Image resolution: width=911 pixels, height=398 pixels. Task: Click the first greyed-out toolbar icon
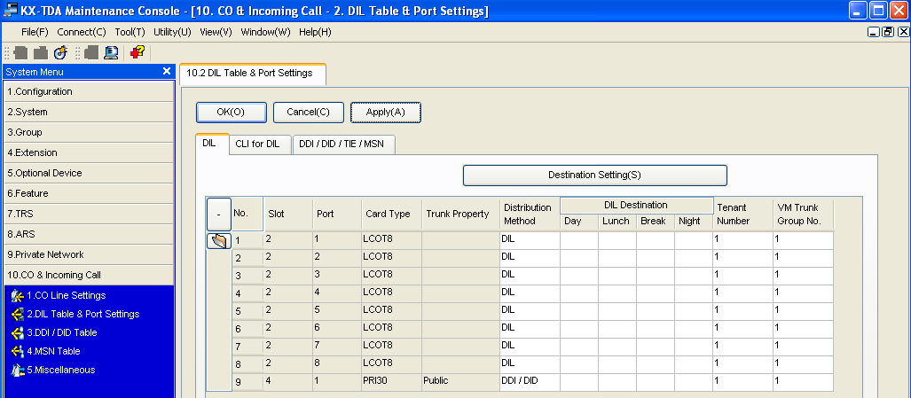click(x=21, y=53)
